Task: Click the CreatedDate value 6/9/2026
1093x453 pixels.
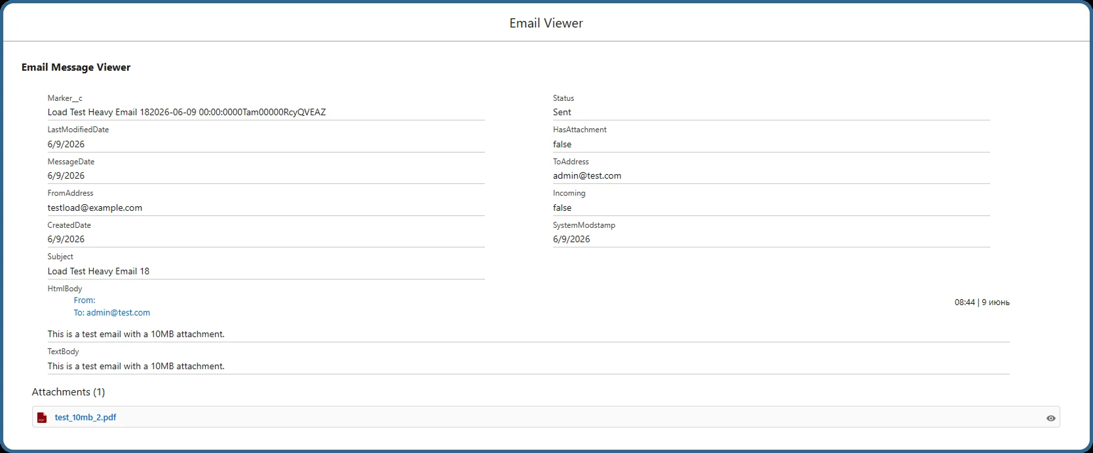Action: [x=66, y=239]
